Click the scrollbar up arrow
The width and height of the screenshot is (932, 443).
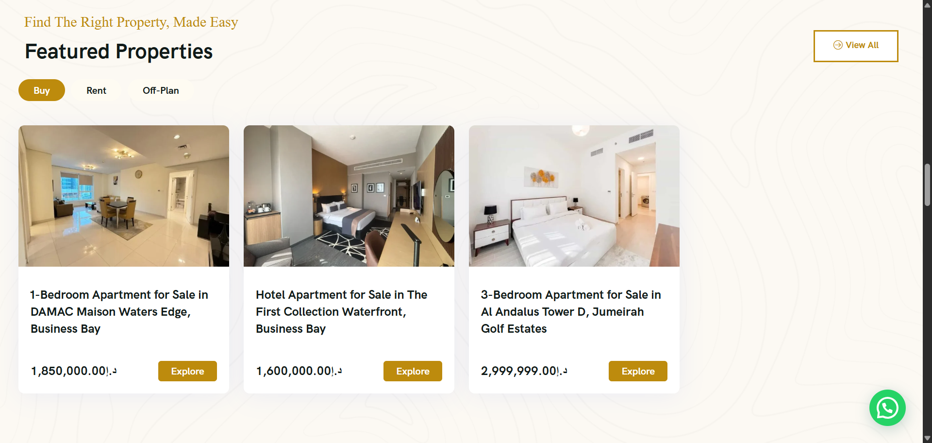click(927, 5)
